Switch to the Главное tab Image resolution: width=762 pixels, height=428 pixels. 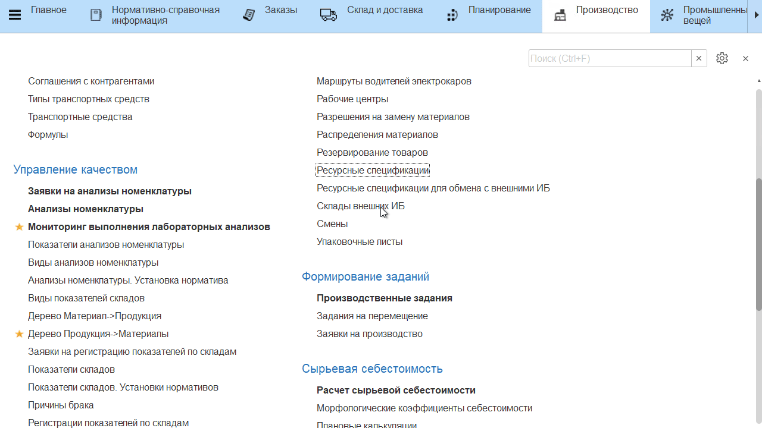point(49,10)
